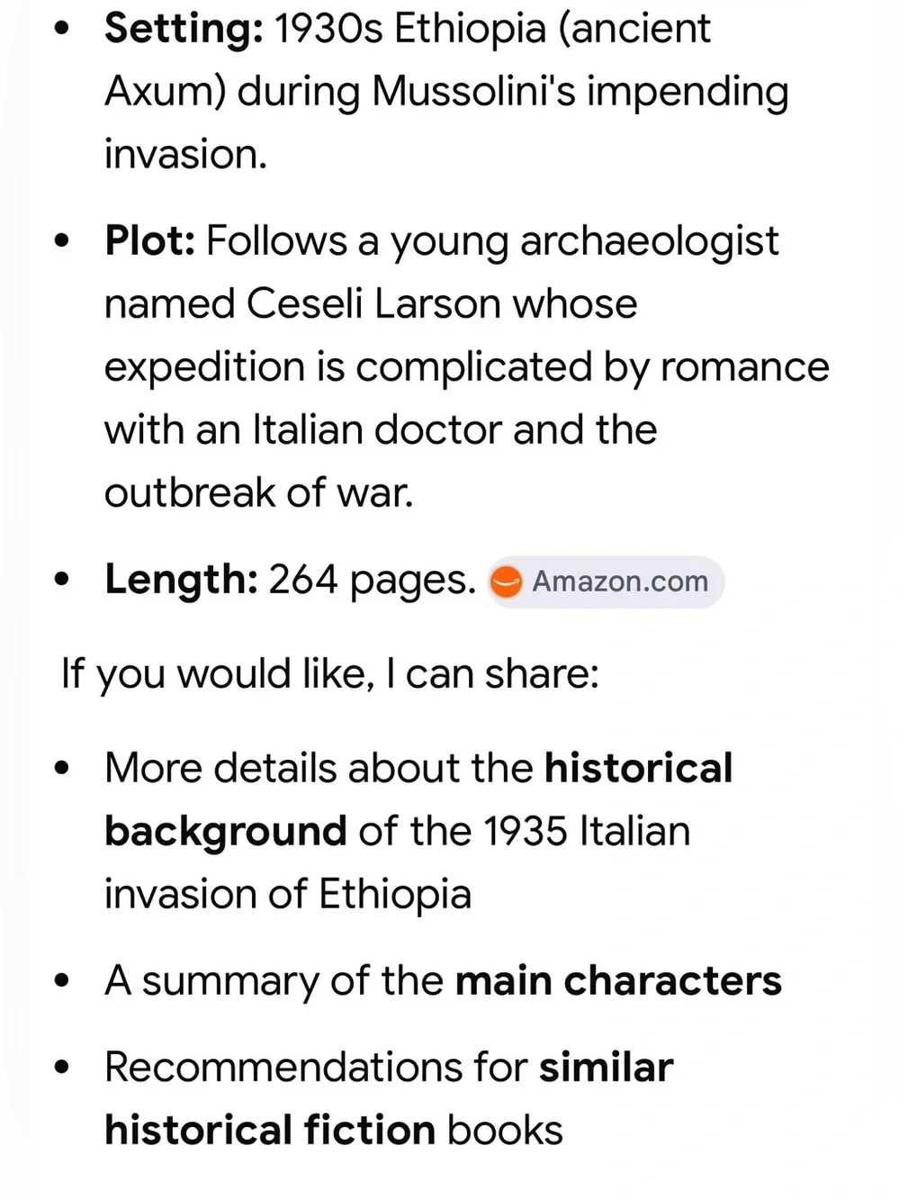Screen dimensions: 899x1200
Task: Click the bullet beside "A summary of"
Action: click(x=61, y=981)
